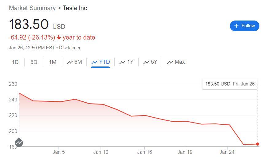Click the Market Summary breadcrumb link
The height and width of the screenshot is (159, 268).
coord(32,8)
